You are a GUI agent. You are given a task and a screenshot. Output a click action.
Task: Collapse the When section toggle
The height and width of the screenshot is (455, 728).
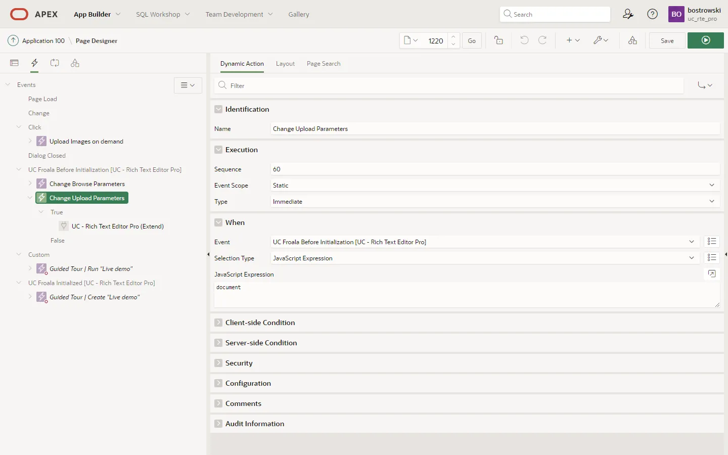[218, 222]
